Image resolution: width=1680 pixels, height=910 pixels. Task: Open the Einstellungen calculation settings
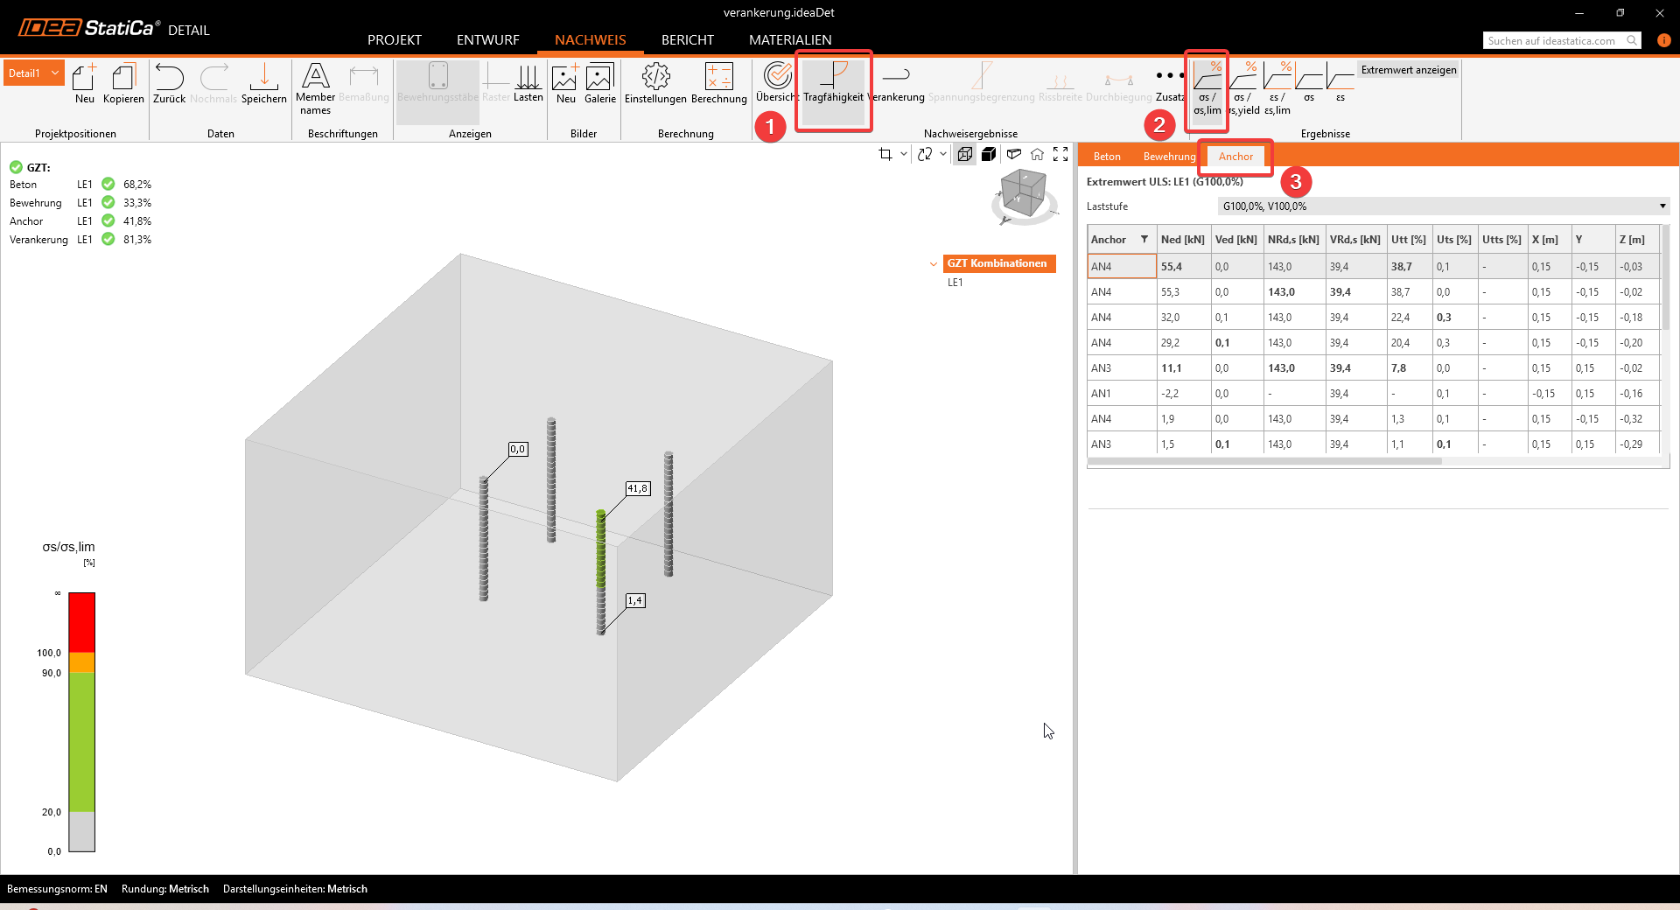655,84
